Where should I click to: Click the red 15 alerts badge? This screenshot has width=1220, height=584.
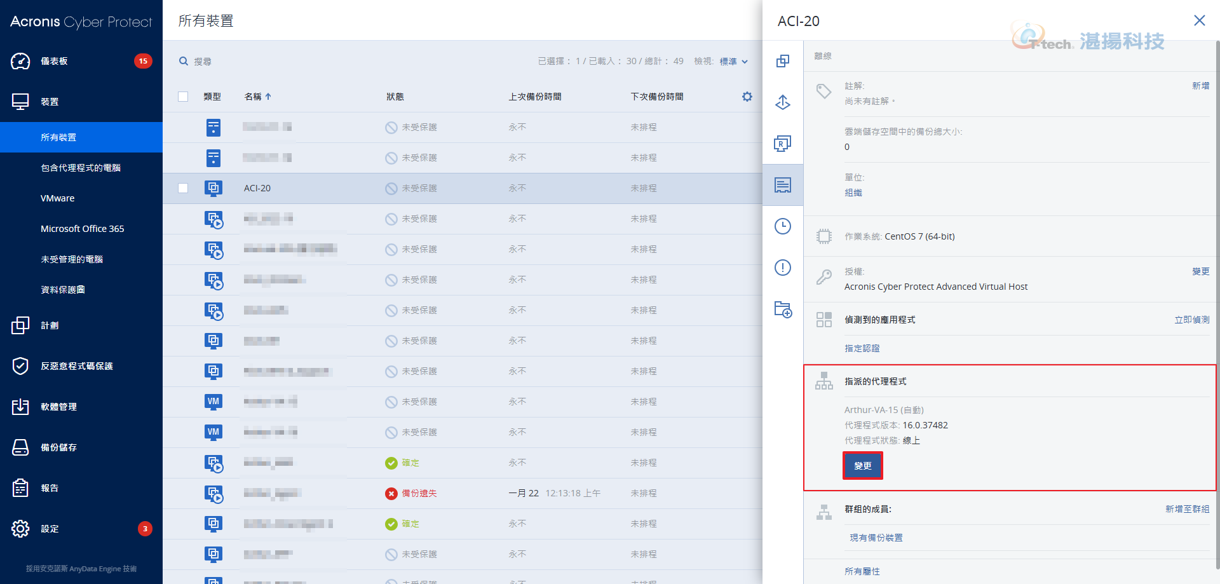(143, 61)
